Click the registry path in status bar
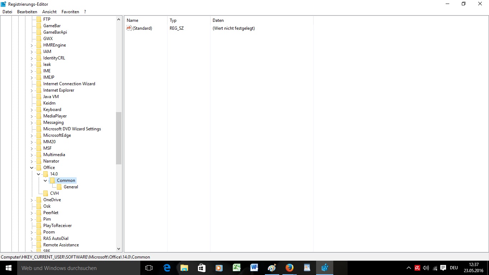Viewport: 489px width, 275px height. 76,257
